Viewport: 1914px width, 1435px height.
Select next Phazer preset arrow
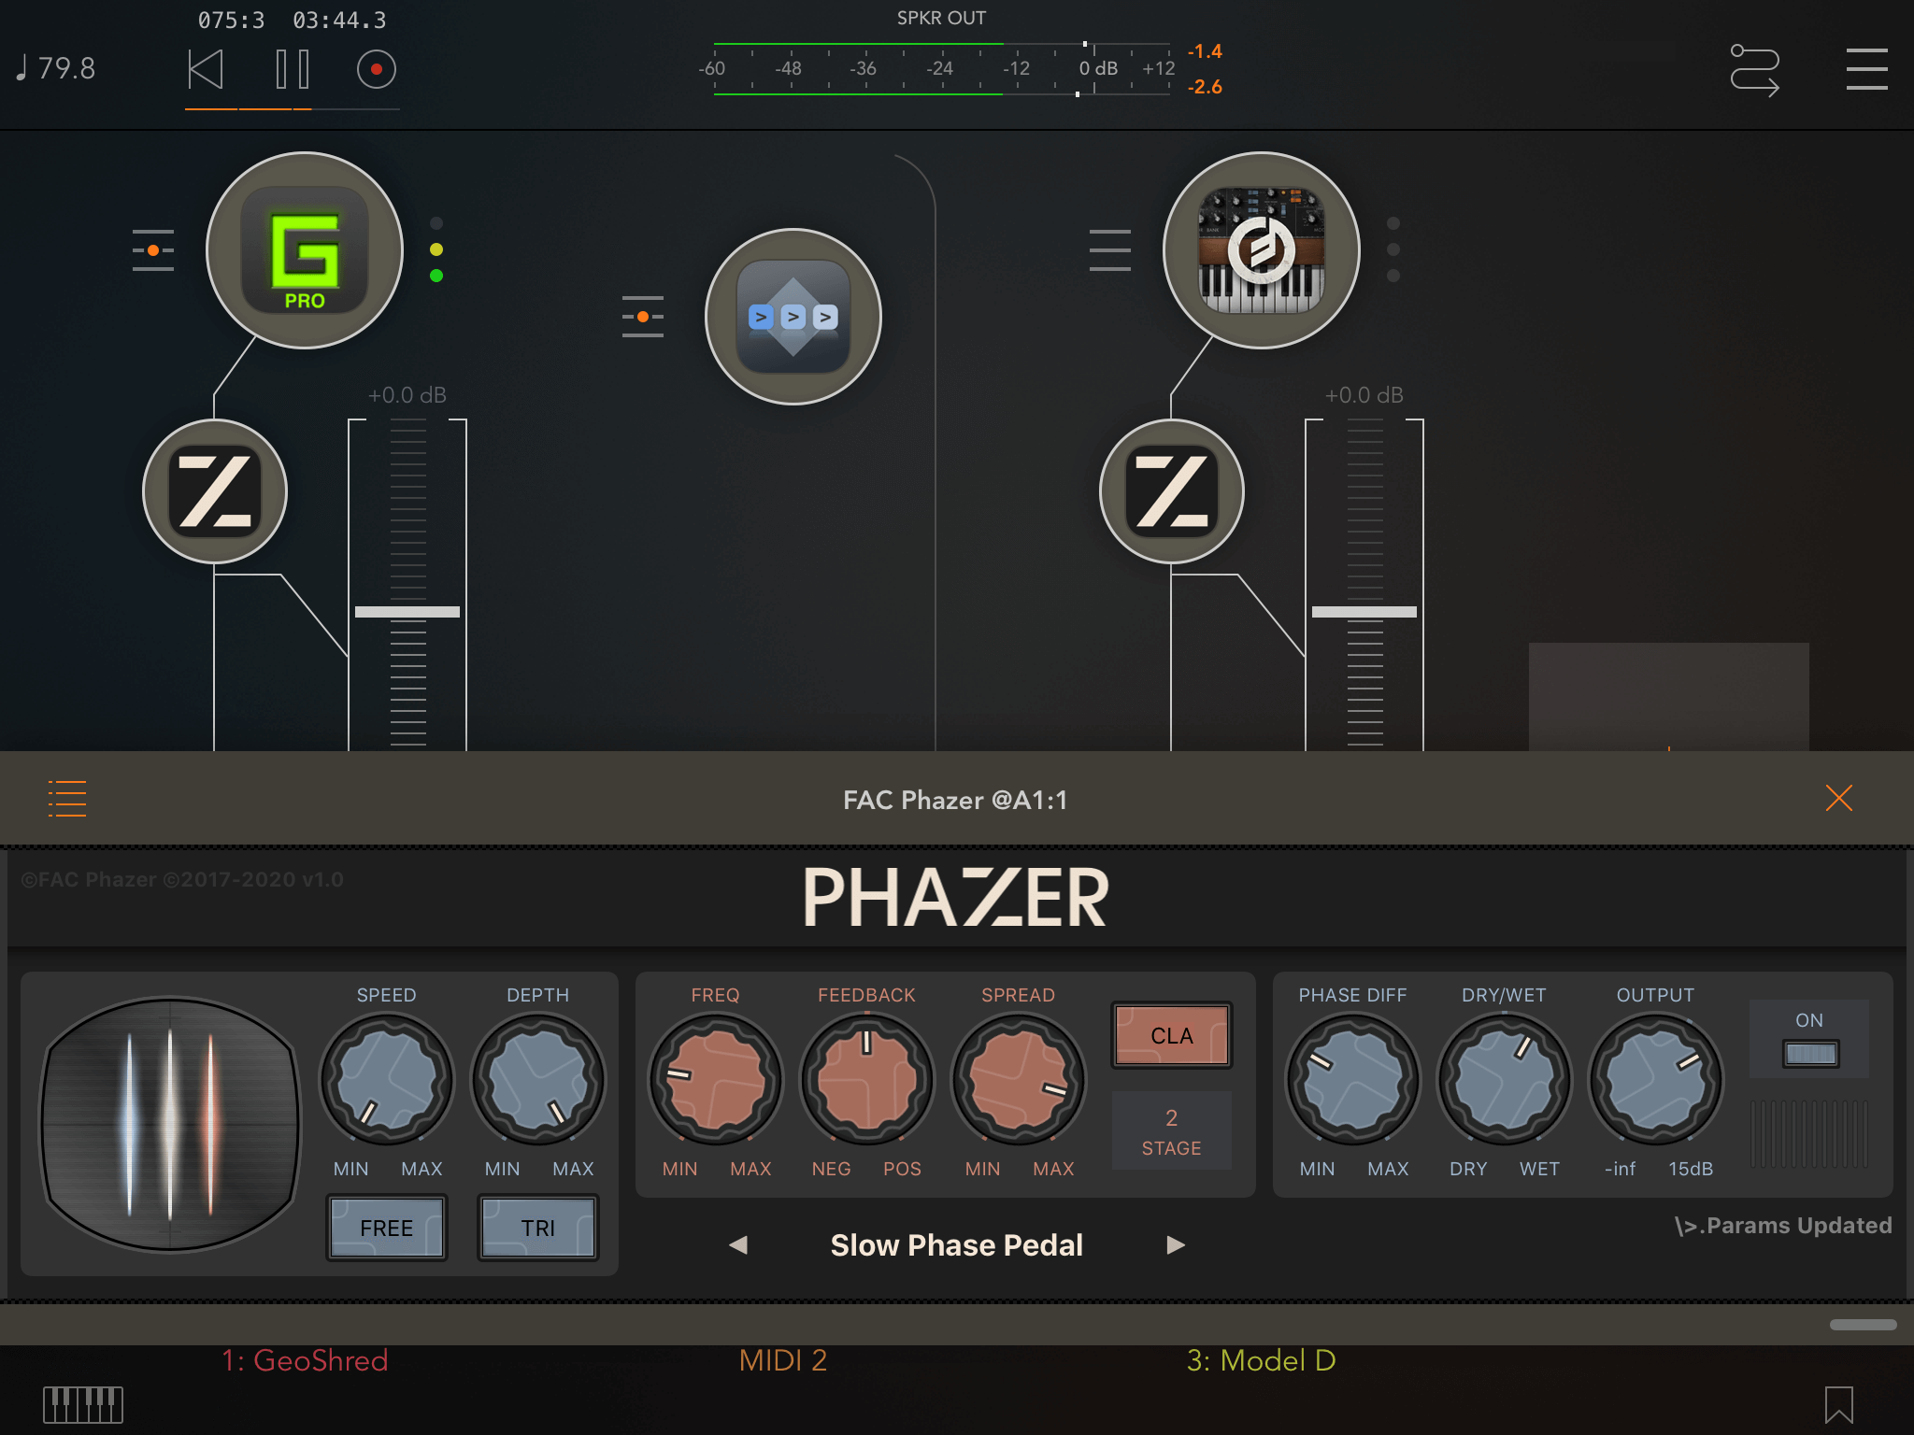1176,1244
